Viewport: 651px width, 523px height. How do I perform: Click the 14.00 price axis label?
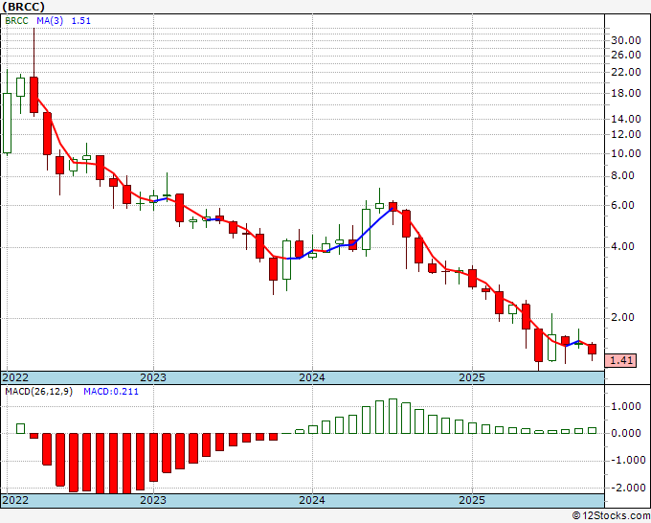(x=626, y=119)
